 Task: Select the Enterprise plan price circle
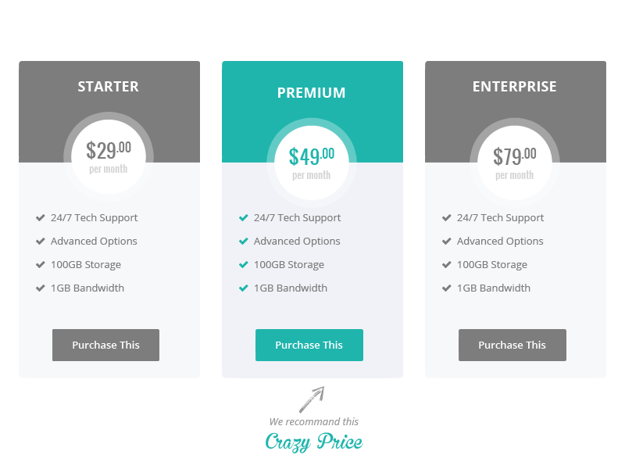[515, 156]
